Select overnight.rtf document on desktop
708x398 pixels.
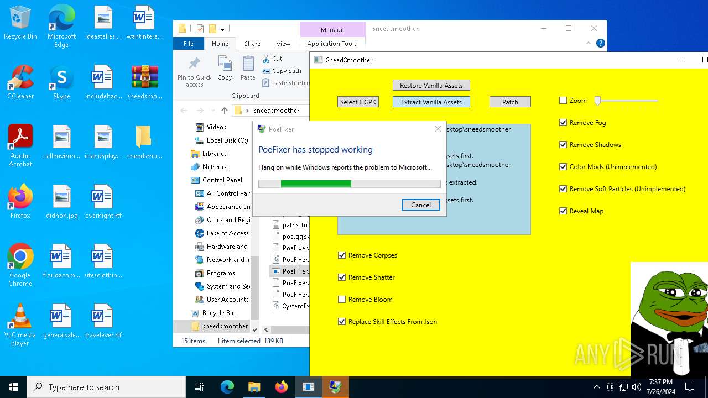103,202
